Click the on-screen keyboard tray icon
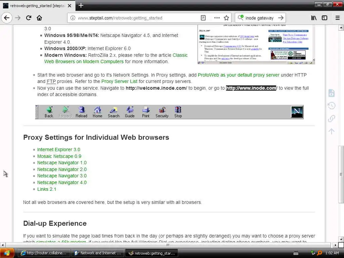344x258 pixels. 296,253
